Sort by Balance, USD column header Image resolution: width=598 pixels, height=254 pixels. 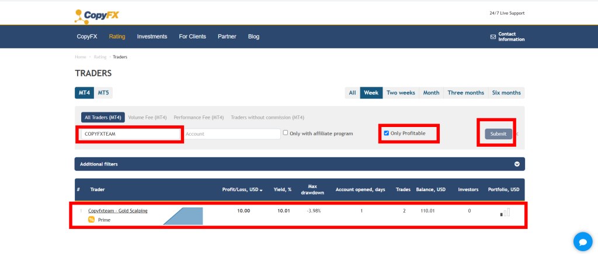(431, 189)
